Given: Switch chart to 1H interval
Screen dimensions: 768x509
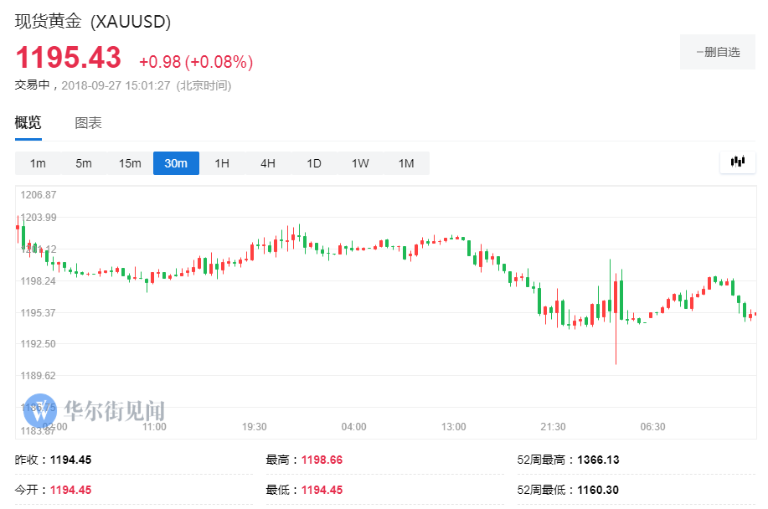Looking at the screenshot, I should pyautogui.click(x=222, y=163).
